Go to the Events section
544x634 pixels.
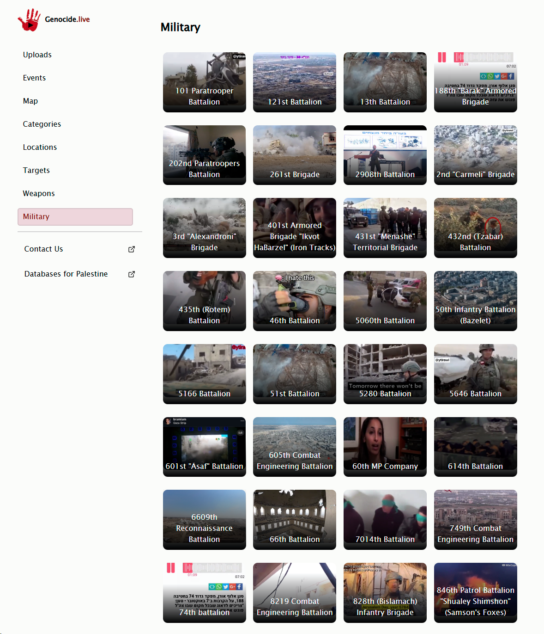point(35,78)
